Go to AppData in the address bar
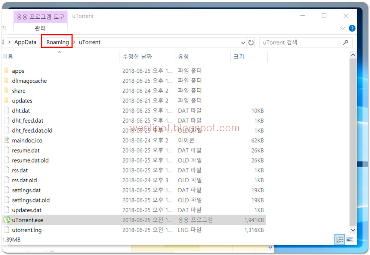This screenshot has height=255, width=370. (x=25, y=42)
